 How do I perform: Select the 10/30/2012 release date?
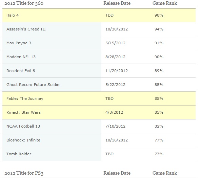[117, 29]
